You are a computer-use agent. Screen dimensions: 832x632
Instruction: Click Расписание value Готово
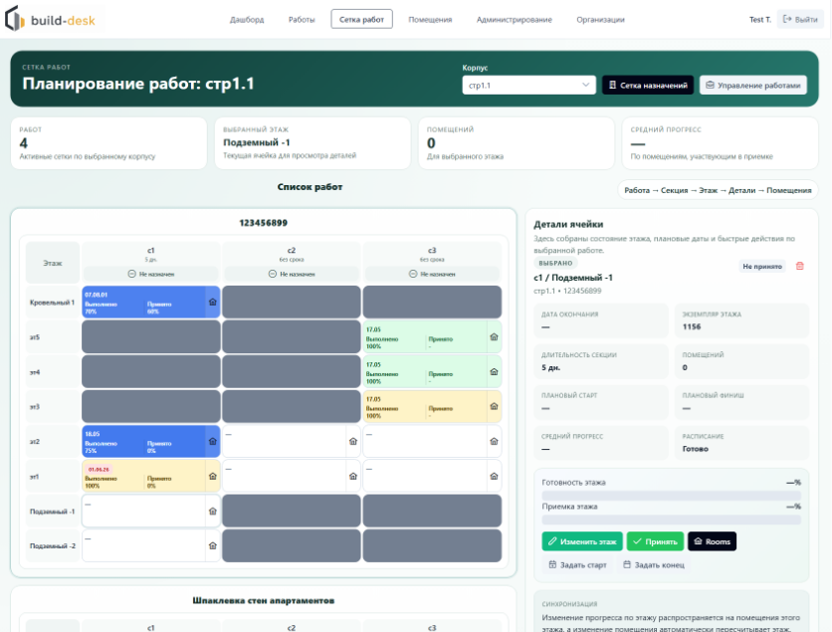click(x=695, y=449)
